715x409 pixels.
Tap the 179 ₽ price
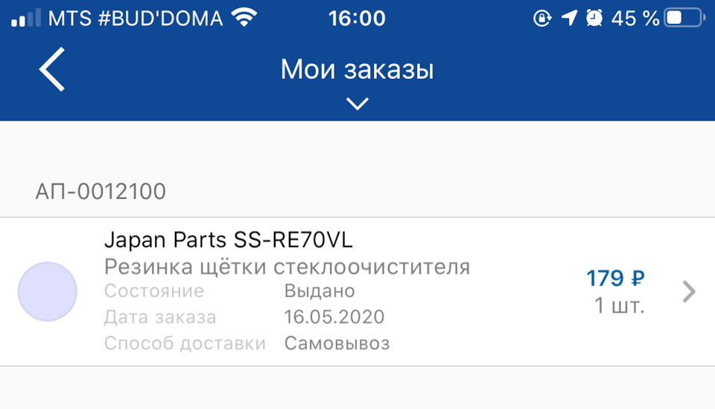click(x=615, y=279)
